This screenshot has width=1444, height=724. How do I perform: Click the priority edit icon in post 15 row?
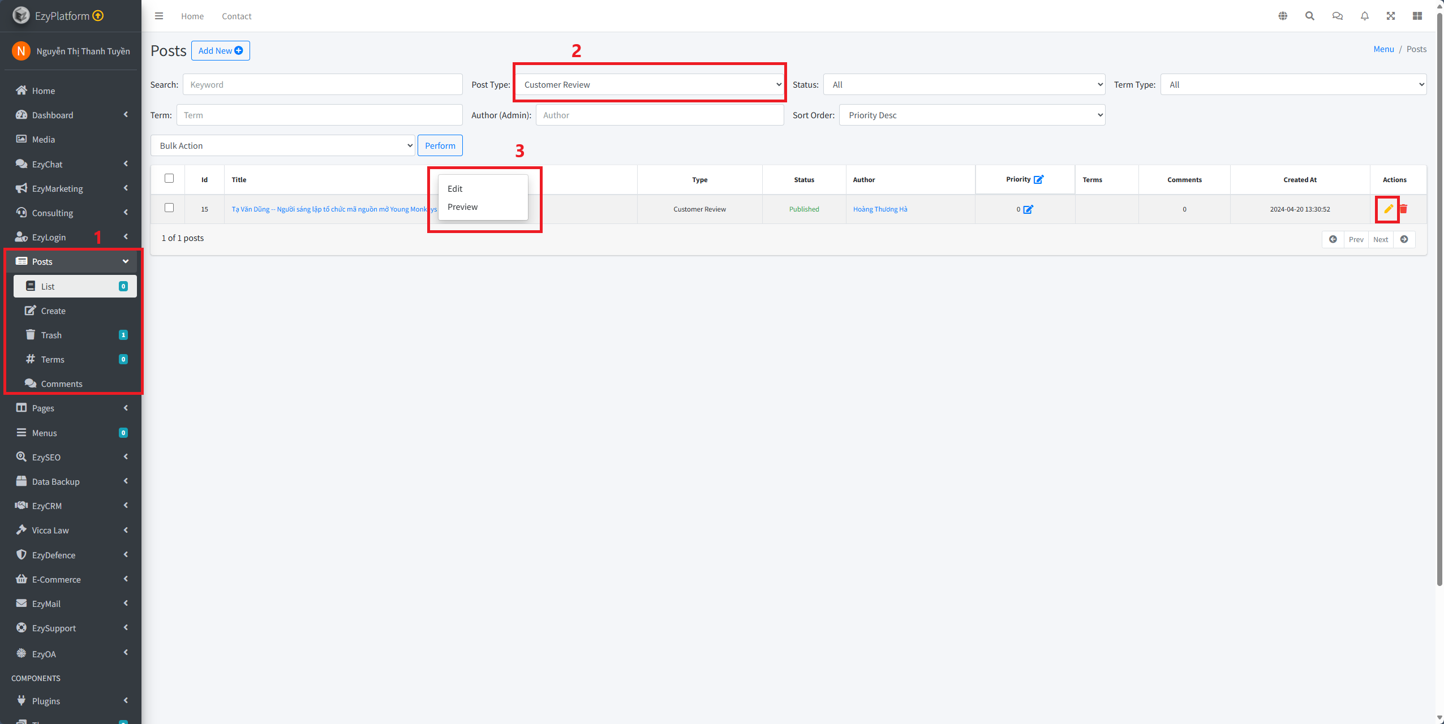(1028, 209)
